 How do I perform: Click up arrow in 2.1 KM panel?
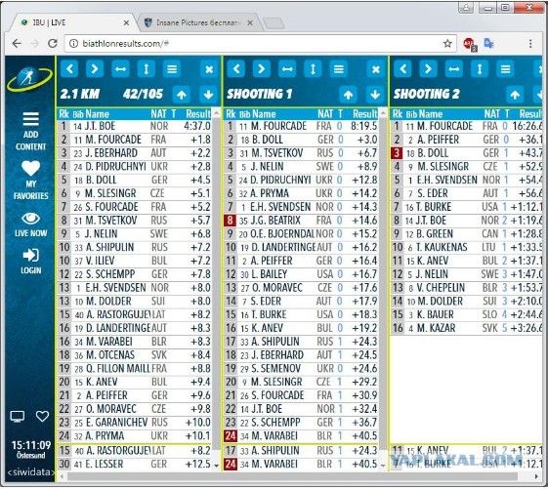coord(182,95)
